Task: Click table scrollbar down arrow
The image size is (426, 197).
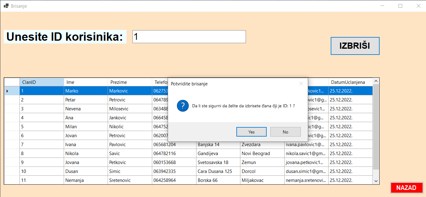Action: (376, 181)
